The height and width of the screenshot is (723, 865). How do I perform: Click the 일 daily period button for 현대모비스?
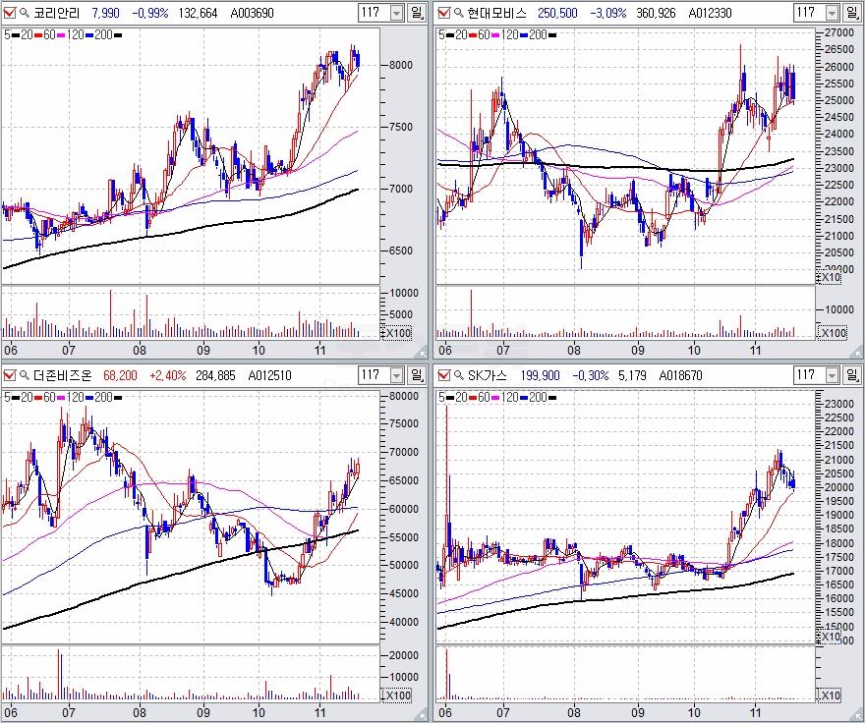point(850,13)
